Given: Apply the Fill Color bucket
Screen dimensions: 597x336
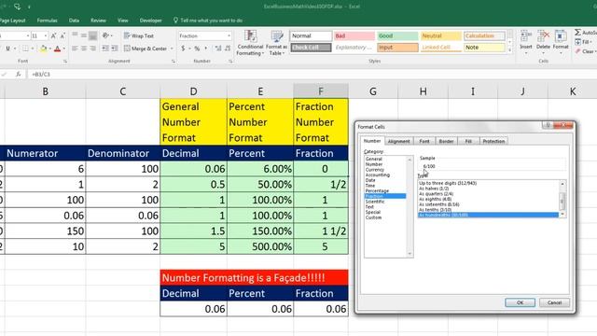Looking at the screenshot, I should coord(44,49).
